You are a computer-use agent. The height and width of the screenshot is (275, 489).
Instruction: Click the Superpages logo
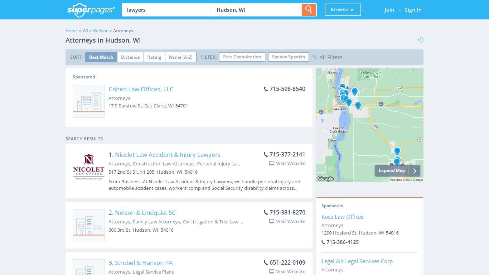point(91,10)
